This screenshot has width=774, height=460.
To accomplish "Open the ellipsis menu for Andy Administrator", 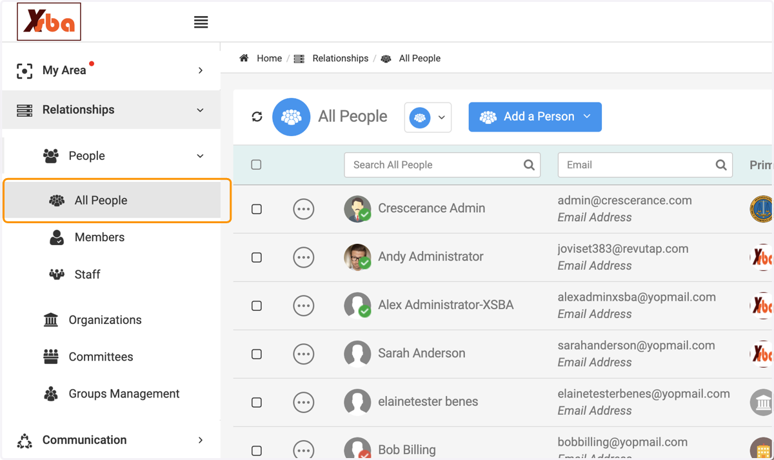I will coord(304,257).
